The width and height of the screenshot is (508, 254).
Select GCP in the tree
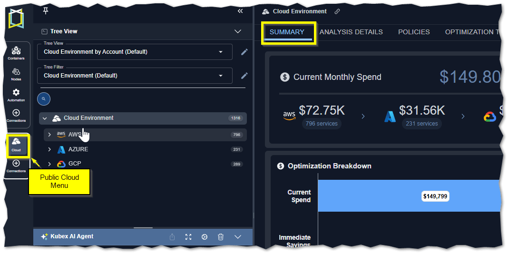point(75,164)
